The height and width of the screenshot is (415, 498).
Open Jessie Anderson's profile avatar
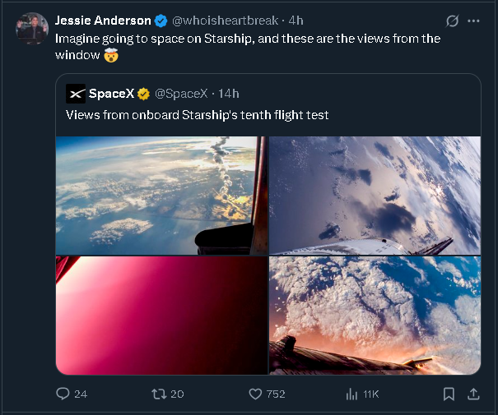32,29
